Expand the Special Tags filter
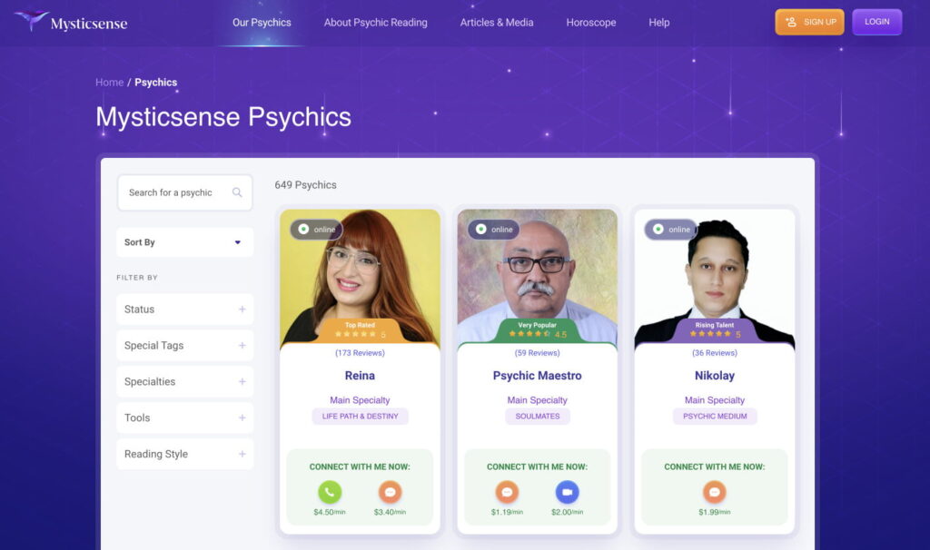930x550 pixels. click(x=185, y=346)
